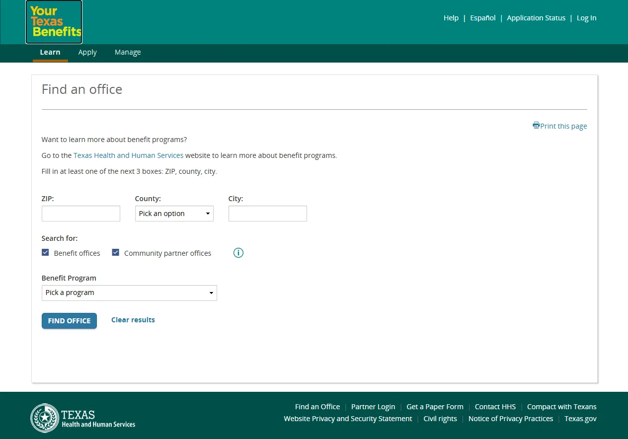Image resolution: width=628 pixels, height=439 pixels.
Task: Open Compact with Texans footer link
Action: point(562,407)
